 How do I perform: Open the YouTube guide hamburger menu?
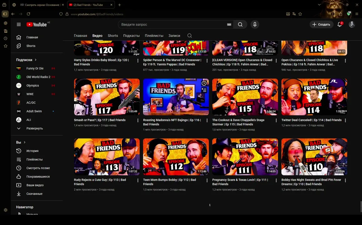click(19, 24)
